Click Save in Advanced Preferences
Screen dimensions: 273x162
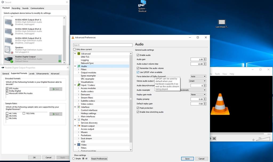click(x=187, y=159)
